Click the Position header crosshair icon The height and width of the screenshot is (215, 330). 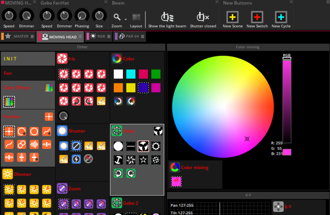point(49,117)
